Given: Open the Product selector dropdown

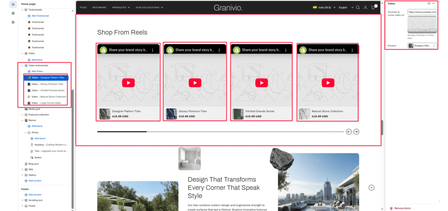Looking at the screenshot, I should pyautogui.click(x=422, y=45).
